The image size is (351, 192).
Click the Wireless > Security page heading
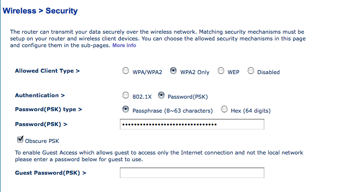click(x=40, y=11)
